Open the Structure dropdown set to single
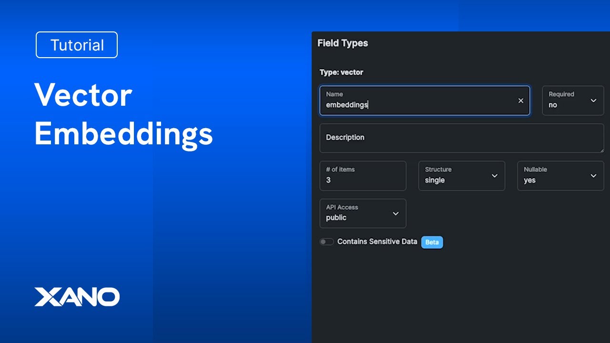Viewport: 610px width, 343px height. (x=461, y=176)
